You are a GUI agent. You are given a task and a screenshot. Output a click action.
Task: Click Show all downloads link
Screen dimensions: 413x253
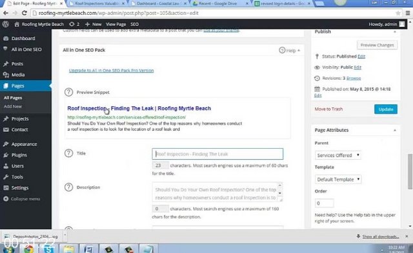[380, 237]
